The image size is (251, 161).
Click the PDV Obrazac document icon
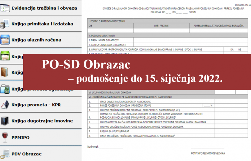click(x=5, y=154)
